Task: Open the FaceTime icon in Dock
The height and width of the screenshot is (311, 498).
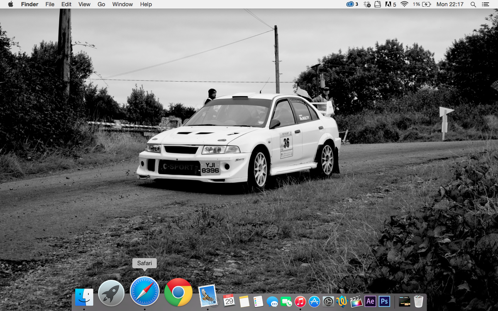Action: tap(286, 301)
